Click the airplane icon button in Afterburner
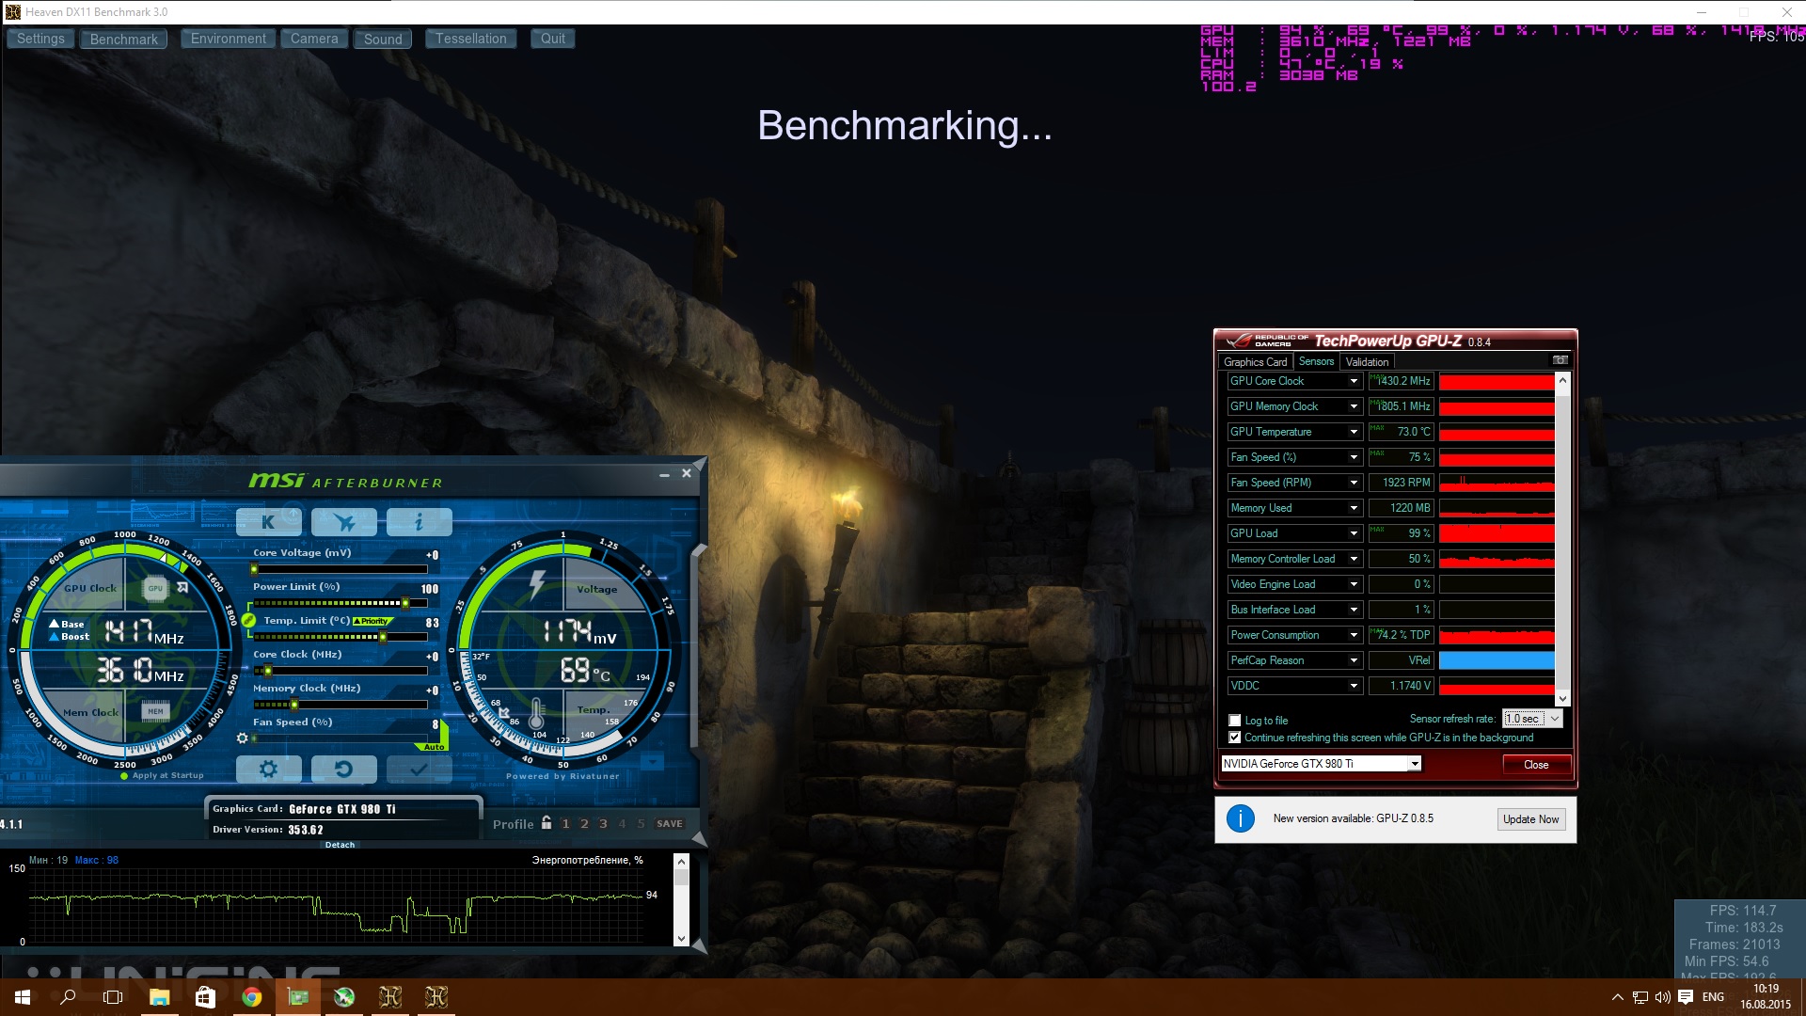The image size is (1806, 1016). click(x=343, y=522)
